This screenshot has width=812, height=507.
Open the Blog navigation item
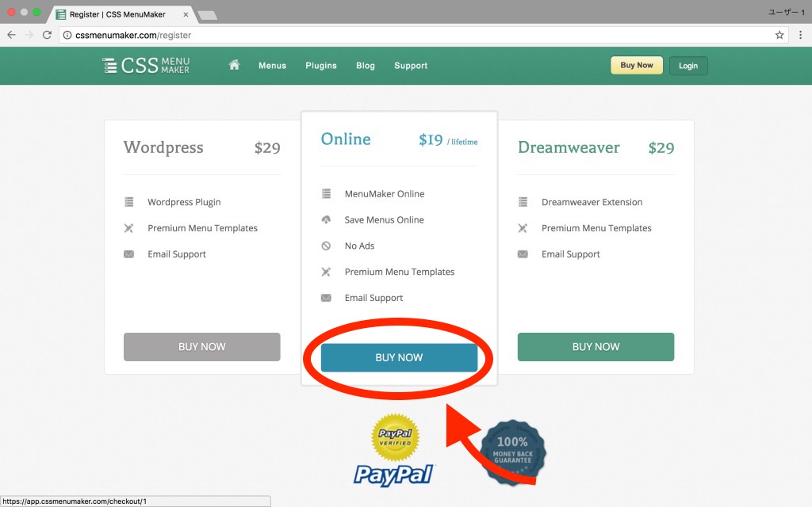point(365,66)
